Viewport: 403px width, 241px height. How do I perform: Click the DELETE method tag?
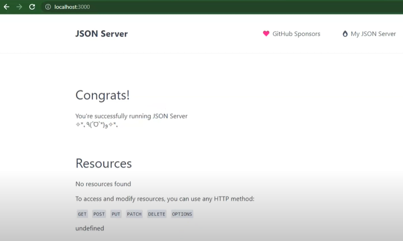click(157, 214)
